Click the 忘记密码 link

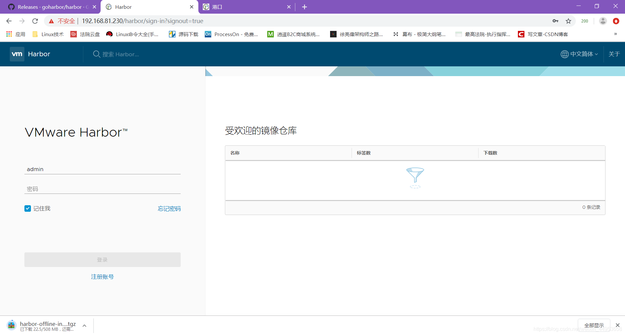tap(169, 208)
